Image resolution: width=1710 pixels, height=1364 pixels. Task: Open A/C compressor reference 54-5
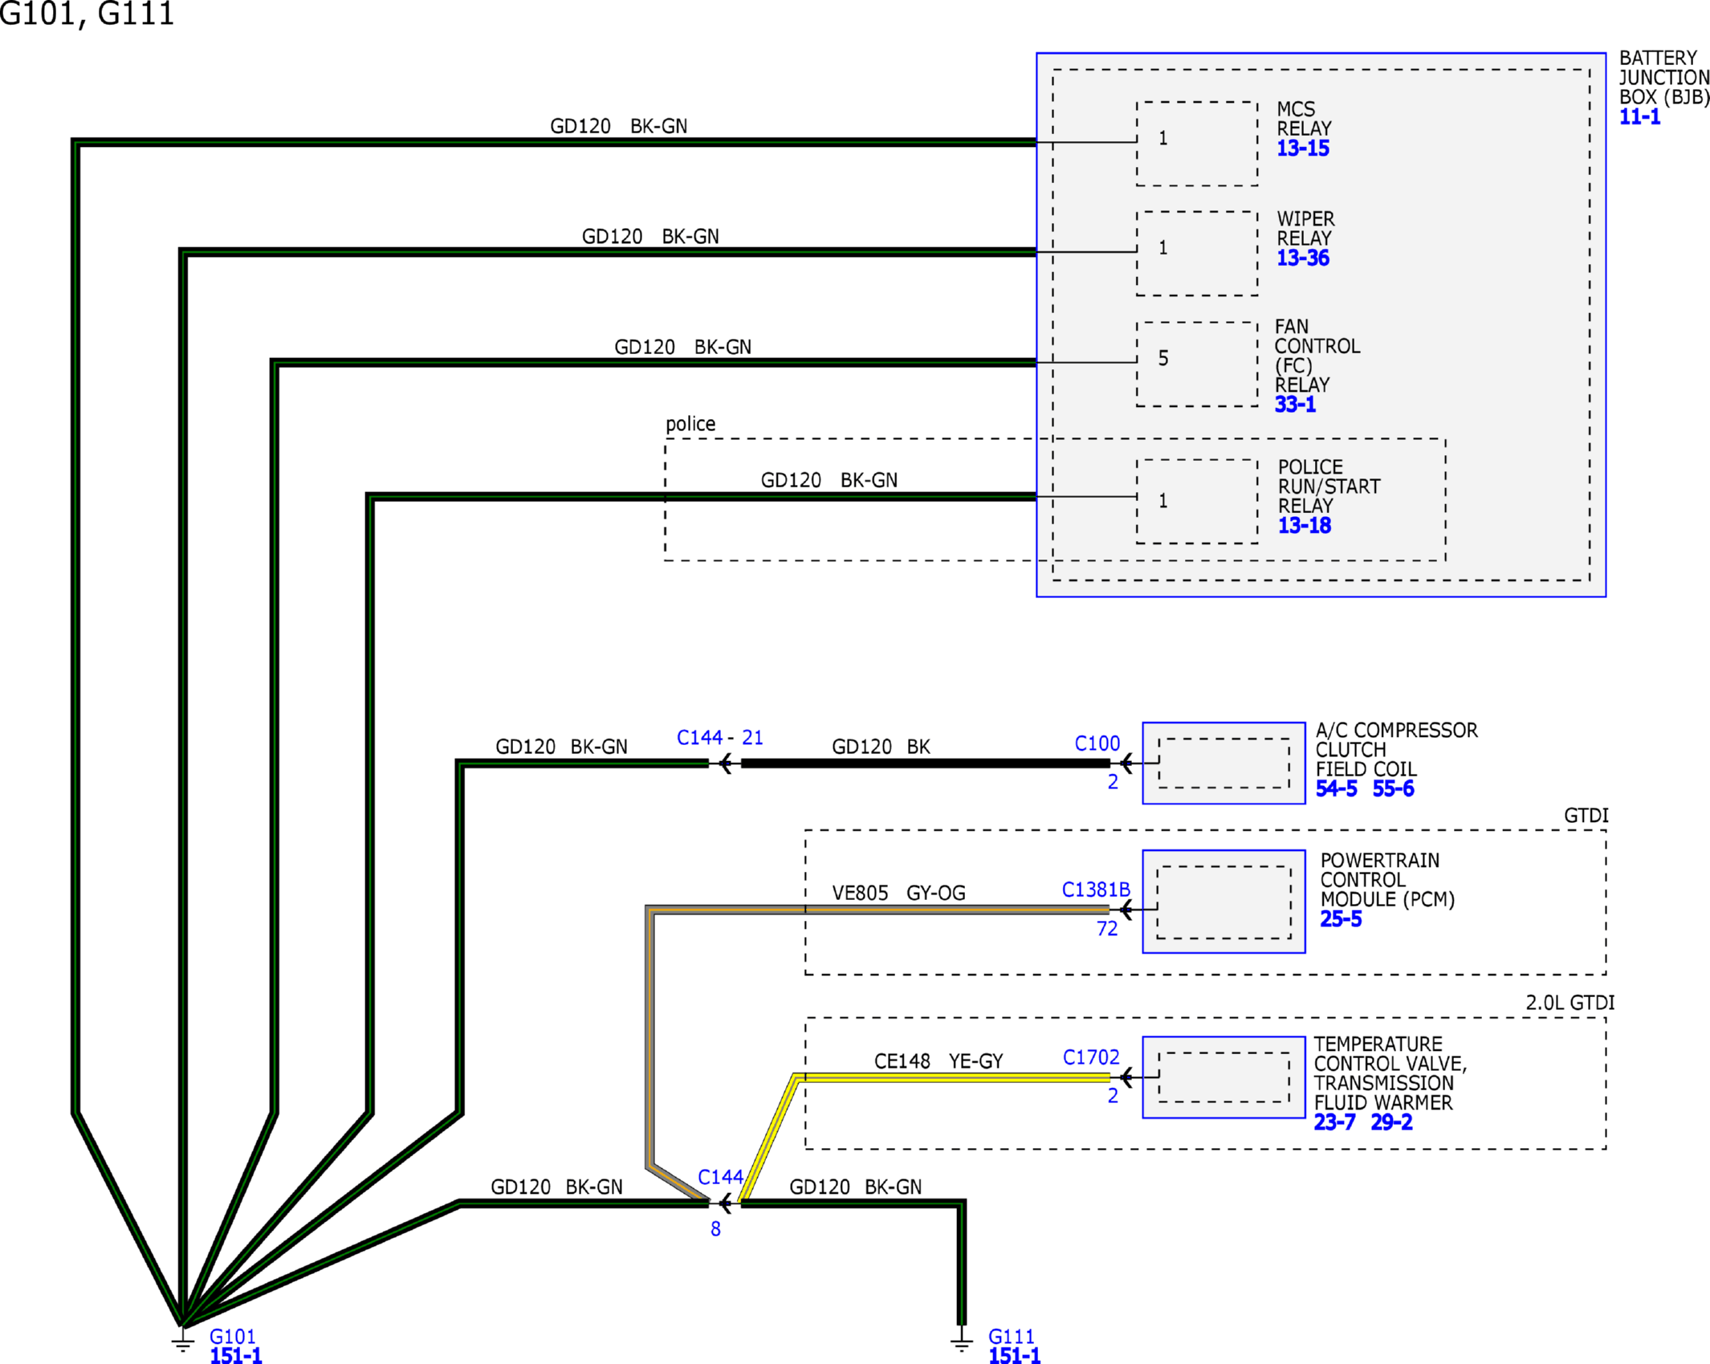pos(1336,789)
